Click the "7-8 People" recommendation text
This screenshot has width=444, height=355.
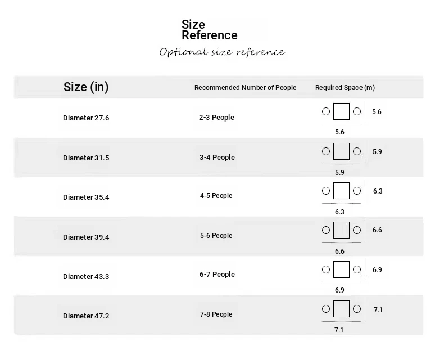(216, 314)
